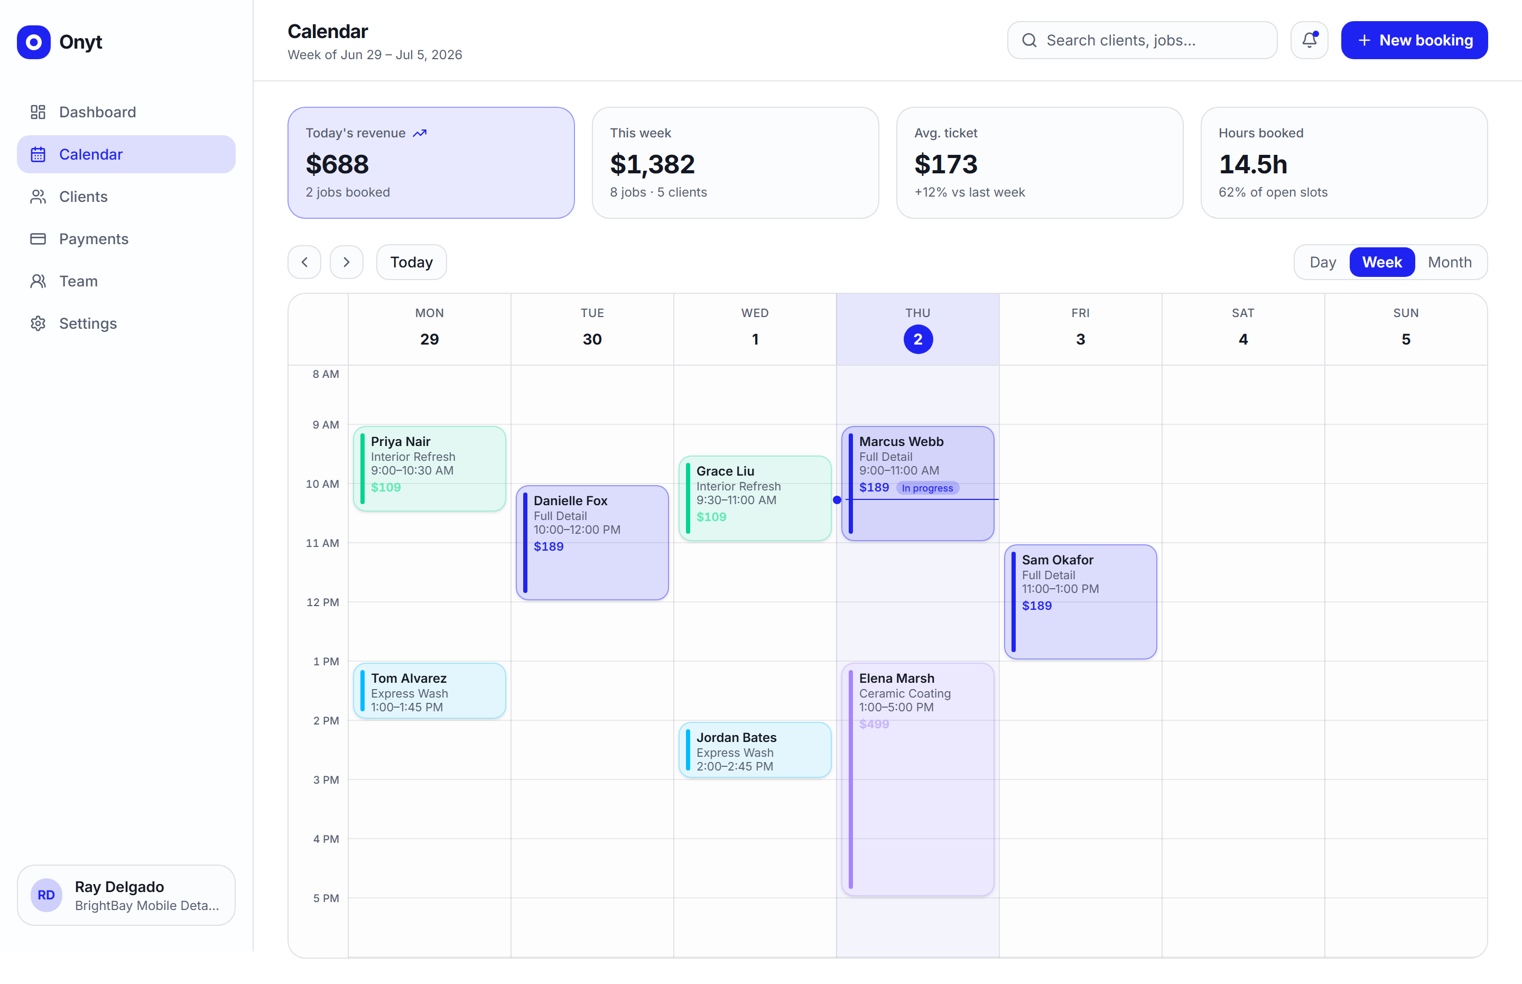Jump to Today button
This screenshot has width=1522, height=984.
point(412,262)
